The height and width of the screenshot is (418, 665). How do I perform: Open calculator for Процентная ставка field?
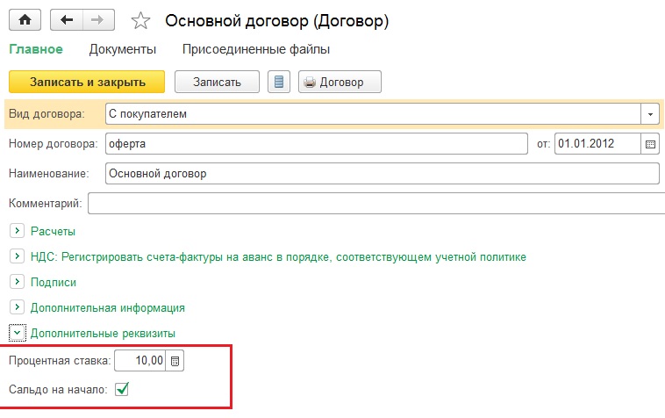coord(175,361)
